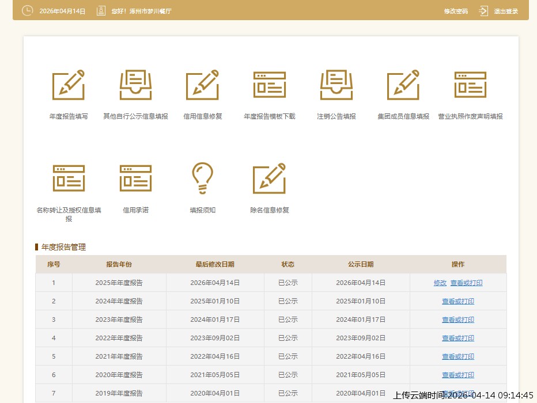The width and height of the screenshot is (537, 403).
Task: Click the 信用信息修复 icon
Action: tap(202, 85)
